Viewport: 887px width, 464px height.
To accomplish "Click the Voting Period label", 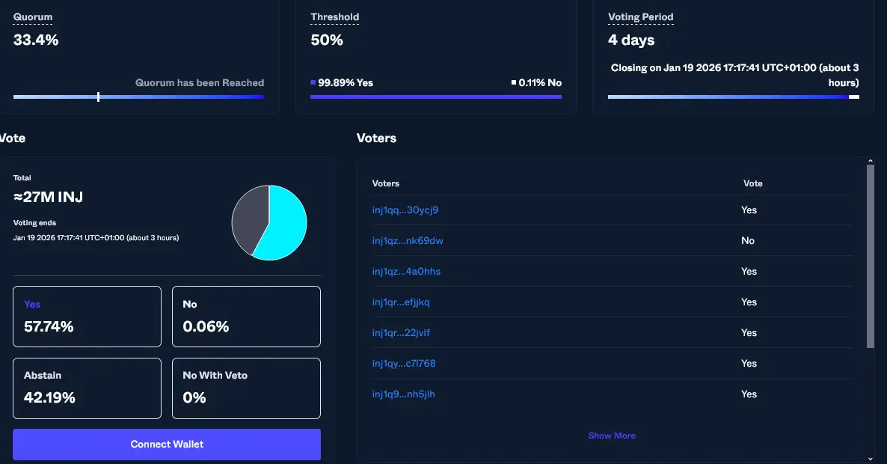I will pos(641,17).
